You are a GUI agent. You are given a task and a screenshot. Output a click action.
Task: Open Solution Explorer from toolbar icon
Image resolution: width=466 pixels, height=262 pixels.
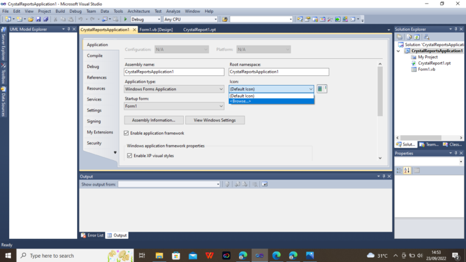[300, 19]
